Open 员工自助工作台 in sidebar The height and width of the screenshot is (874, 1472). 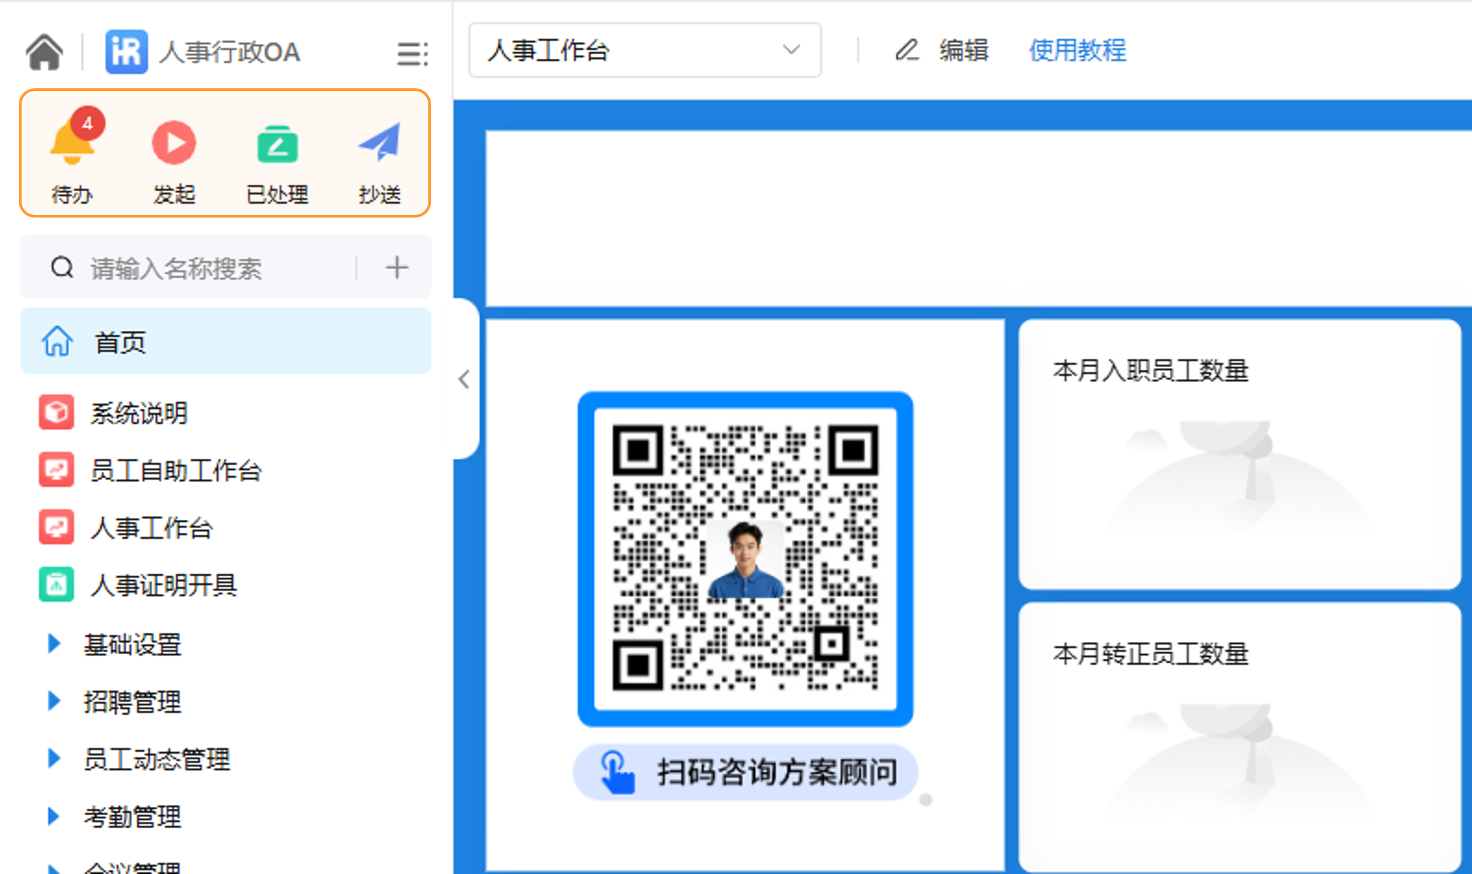tap(175, 470)
